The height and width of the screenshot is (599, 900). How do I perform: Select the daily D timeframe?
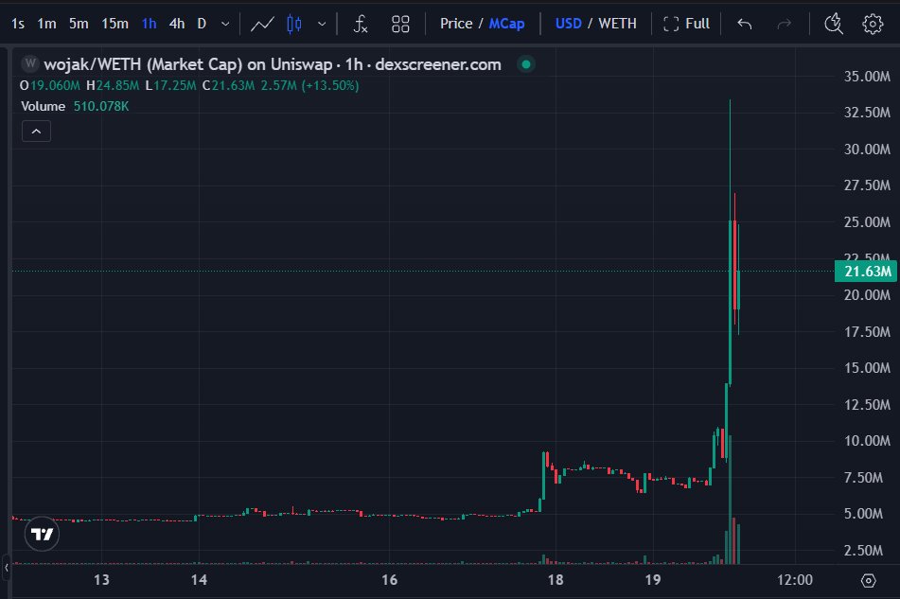(202, 23)
